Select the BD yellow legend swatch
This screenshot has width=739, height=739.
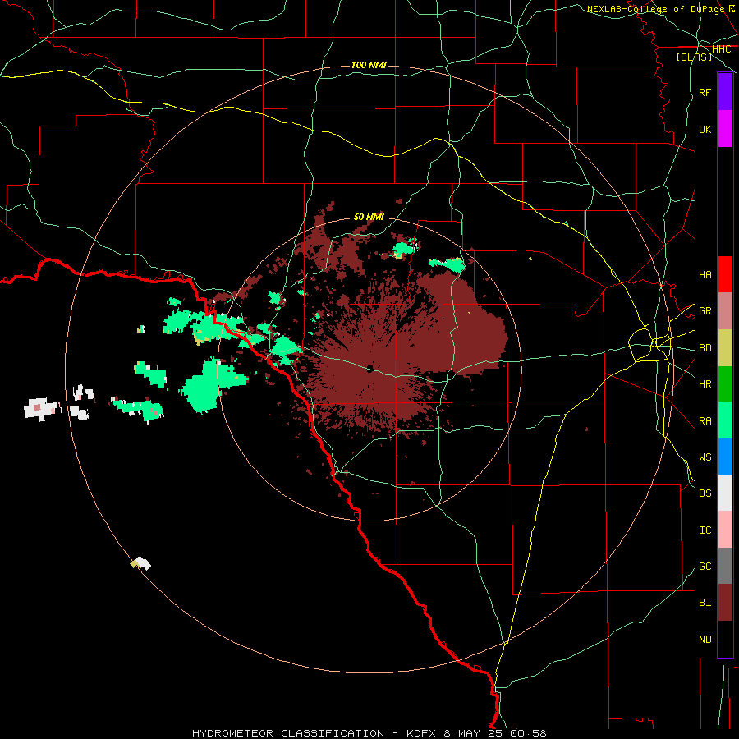pyautogui.click(x=725, y=348)
